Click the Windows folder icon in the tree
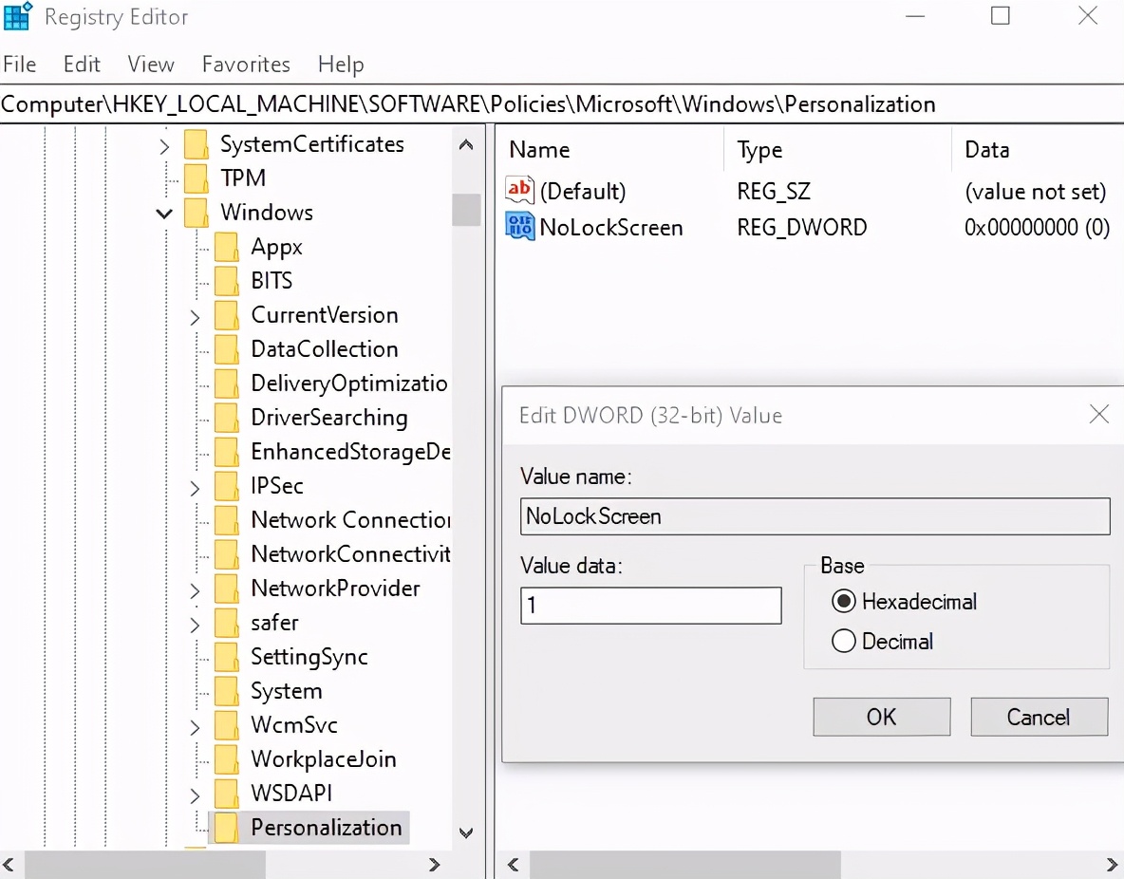 pyautogui.click(x=196, y=212)
